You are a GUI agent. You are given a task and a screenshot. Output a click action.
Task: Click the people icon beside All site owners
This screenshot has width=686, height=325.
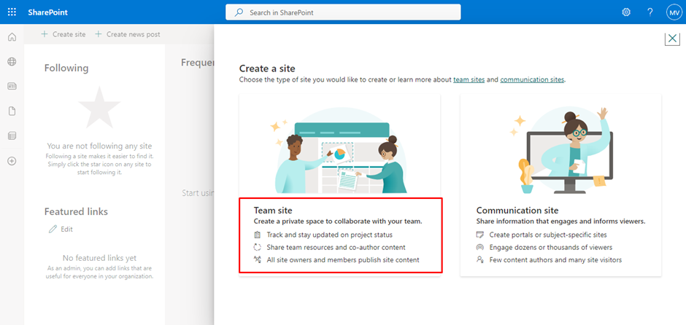click(x=257, y=259)
